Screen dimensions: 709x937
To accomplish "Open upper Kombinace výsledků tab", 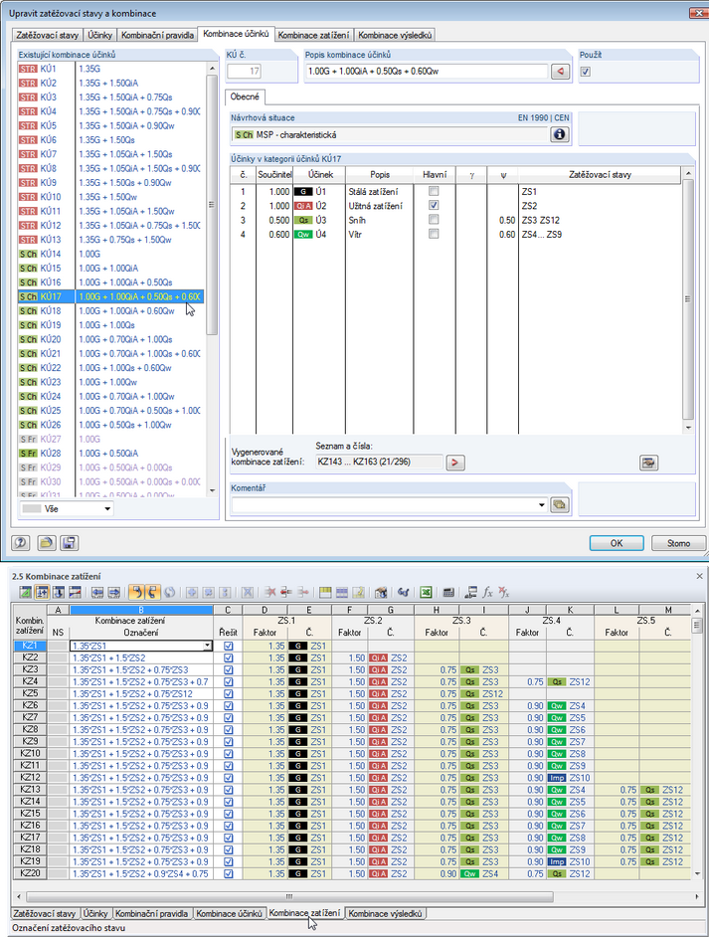I will click(x=394, y=35).
